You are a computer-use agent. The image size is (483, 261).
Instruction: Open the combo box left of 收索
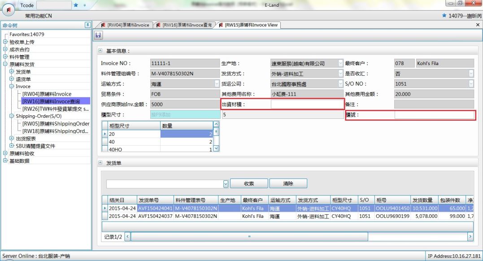coord(226,183)
